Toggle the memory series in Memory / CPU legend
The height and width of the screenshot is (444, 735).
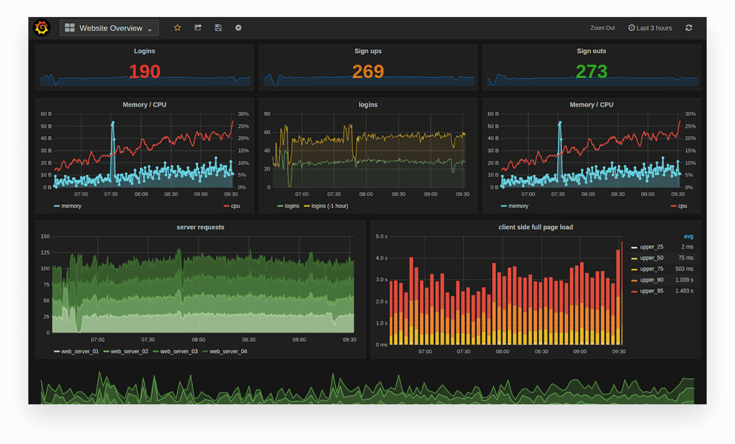71,206
